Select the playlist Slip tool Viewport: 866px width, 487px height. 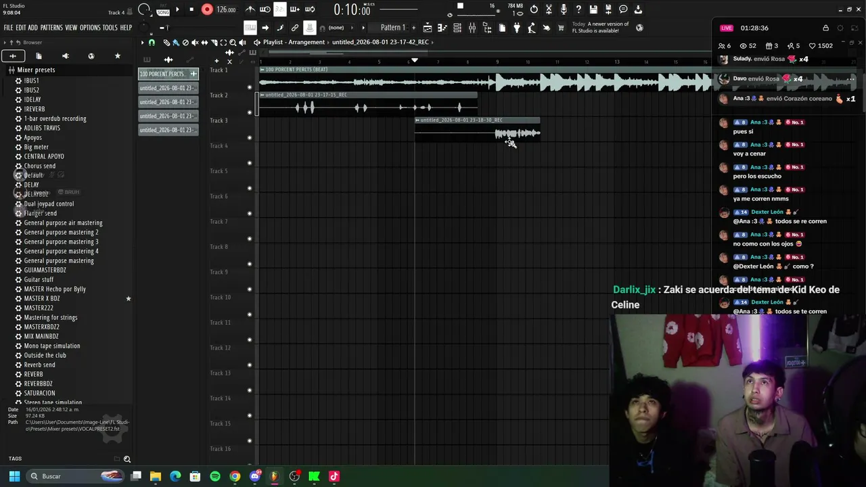click(x=204, y=43)
